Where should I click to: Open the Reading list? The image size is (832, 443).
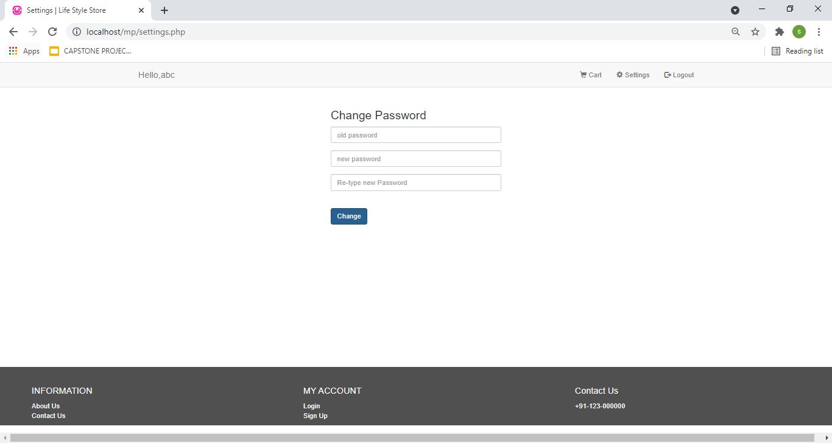point(797,51)
